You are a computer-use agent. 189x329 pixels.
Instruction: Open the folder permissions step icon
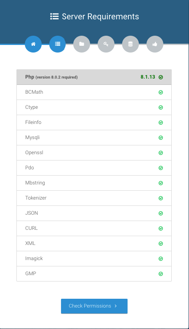point(82,44)
